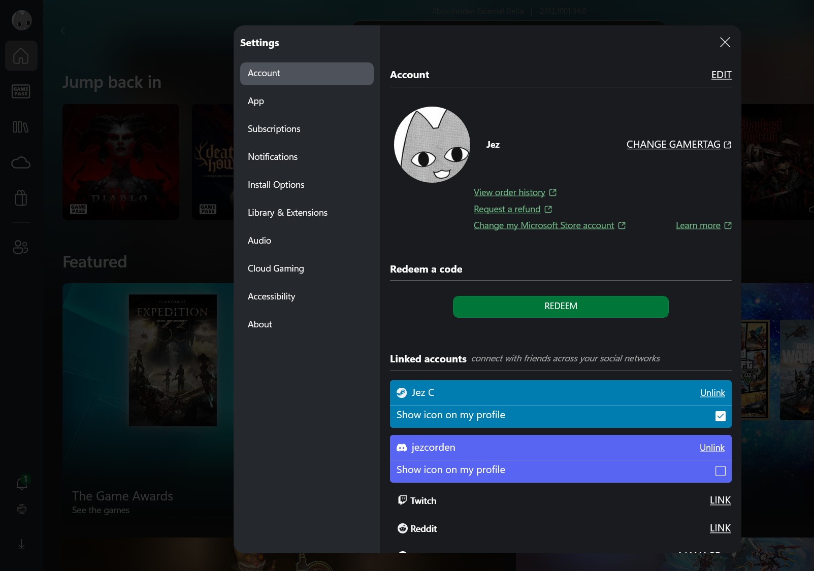The width and height of the screenshot is (814, 571).
Task: Open My Library sidebar icon
Action: [21, 127]
